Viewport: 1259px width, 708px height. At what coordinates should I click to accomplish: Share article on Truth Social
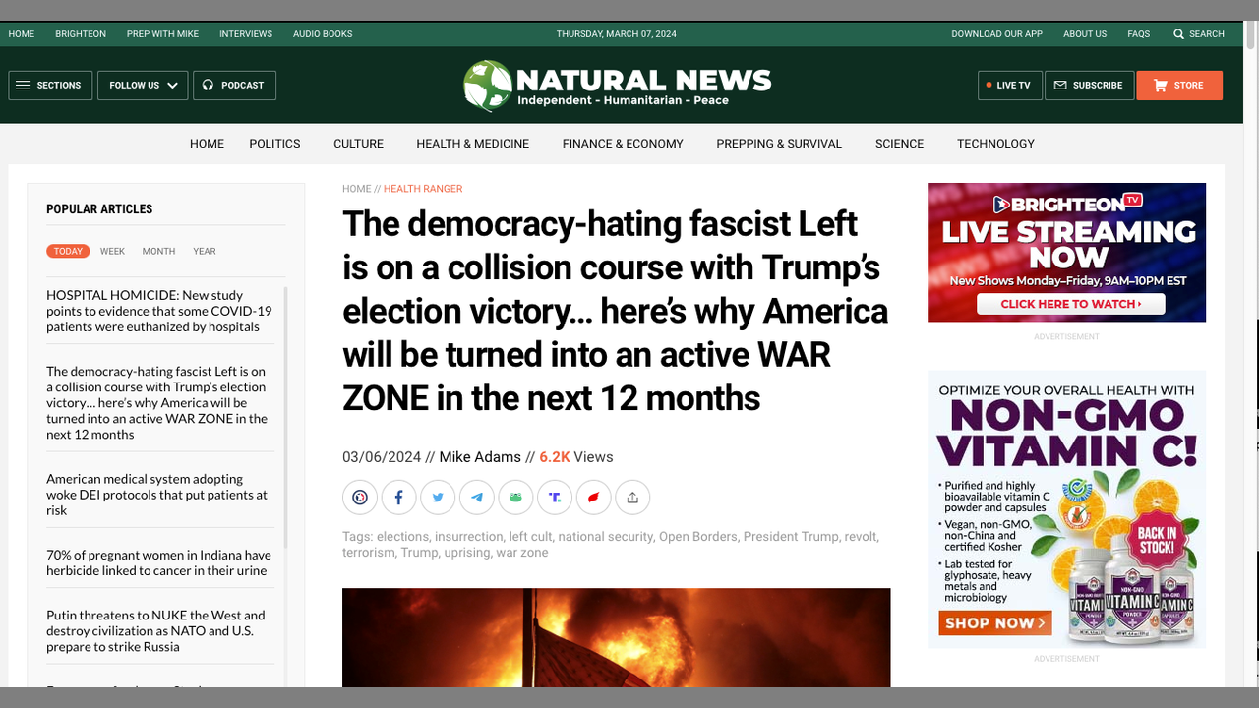point(555,498)
